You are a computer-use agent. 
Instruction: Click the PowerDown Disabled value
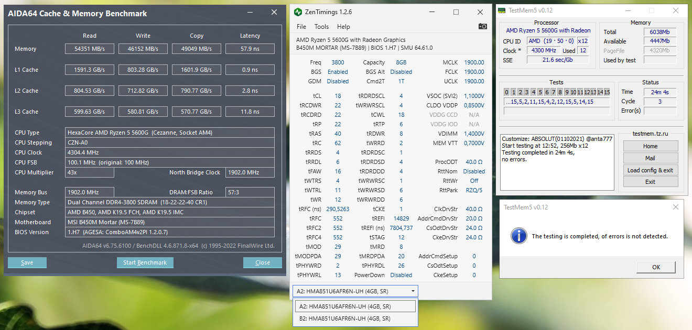pyautogui.click(x=401, y=275)
